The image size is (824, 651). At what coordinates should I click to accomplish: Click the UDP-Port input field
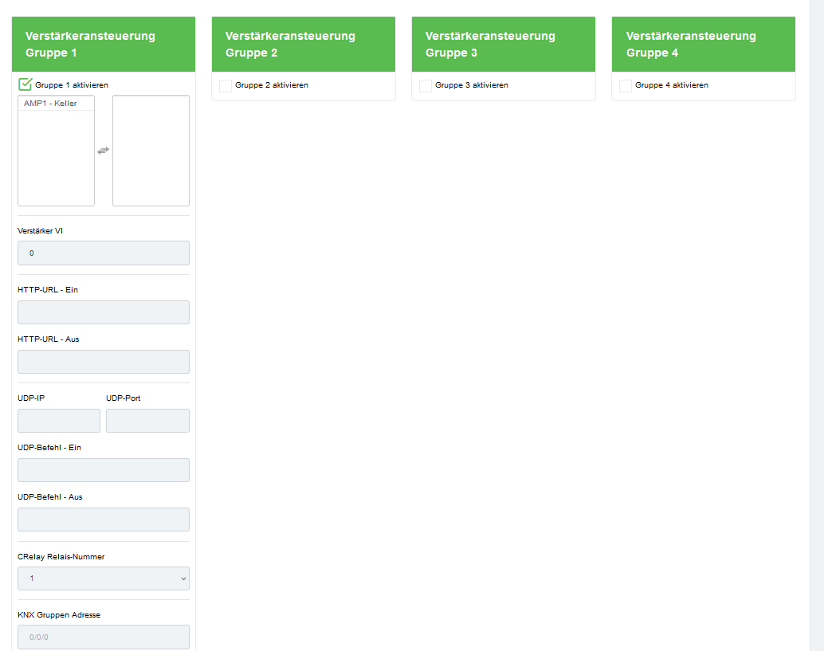(x=147, y=421)
